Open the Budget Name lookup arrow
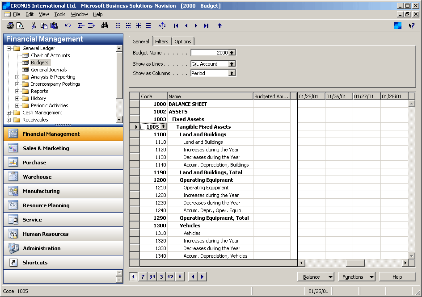422x297 pixels. [x=232, y=53]
